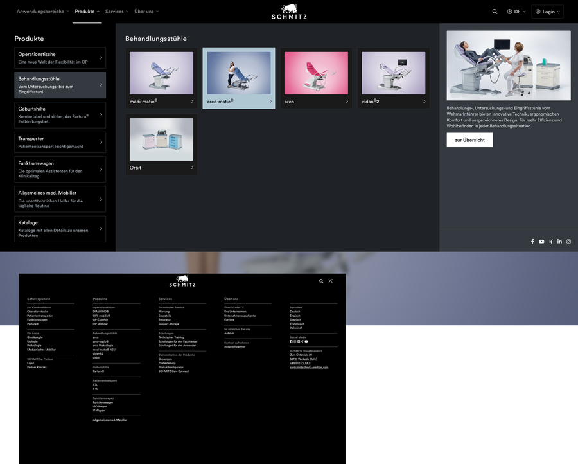Expand the Services dropdown in the header
Image resolution: width=578 pixels, height=464 pixels.
coord(117,12)
